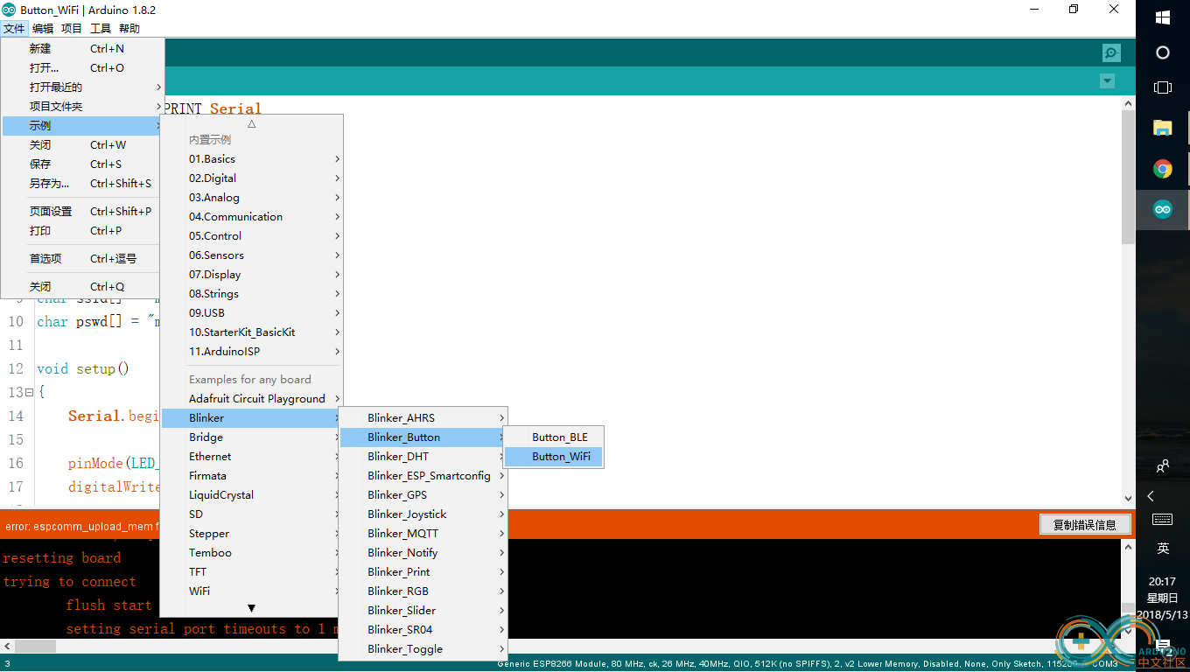The image size is (1190, 672).
Task: Expand 06.Sensors examples
Action: (251, 255)
